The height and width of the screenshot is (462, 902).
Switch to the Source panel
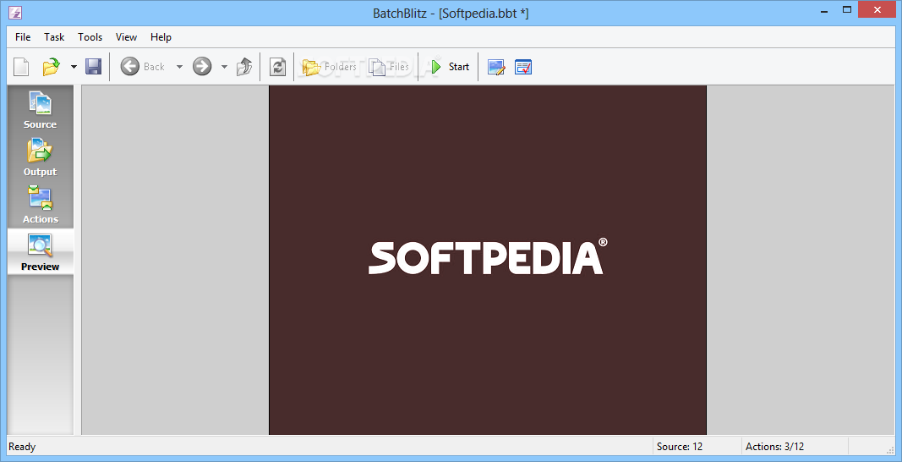(41, 109)
